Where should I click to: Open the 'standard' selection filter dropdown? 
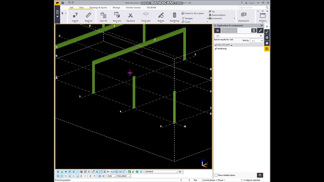click(x=161, y=172)
